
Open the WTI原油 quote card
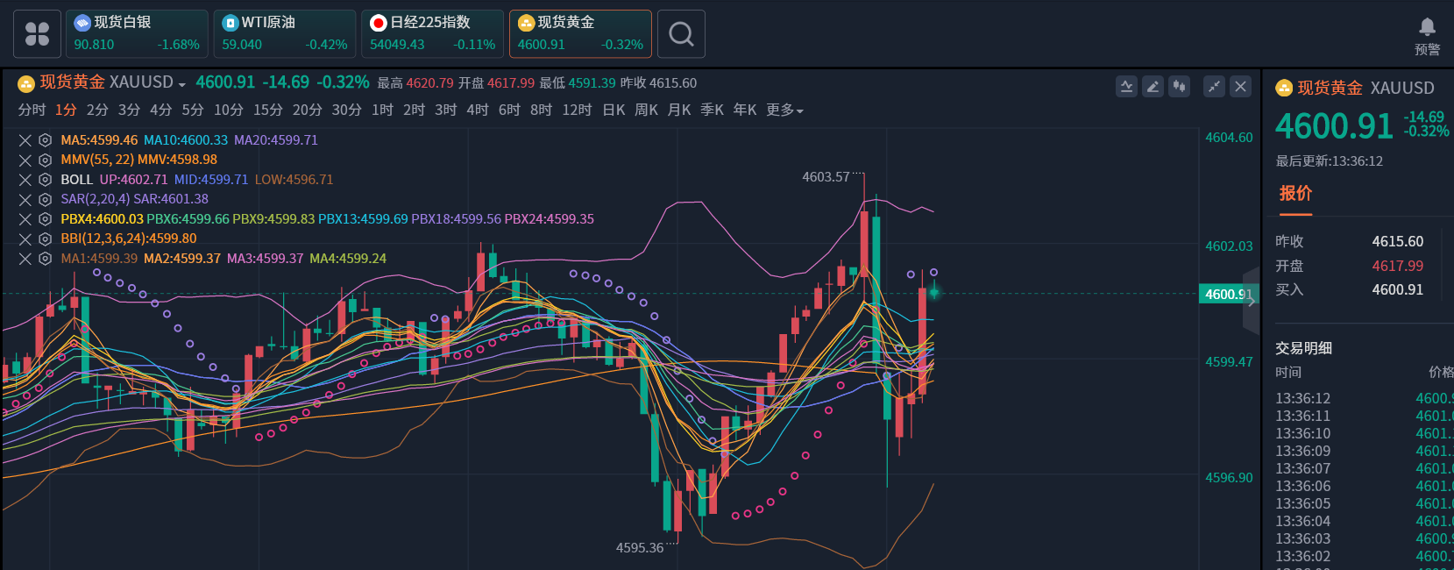[284, 34]
